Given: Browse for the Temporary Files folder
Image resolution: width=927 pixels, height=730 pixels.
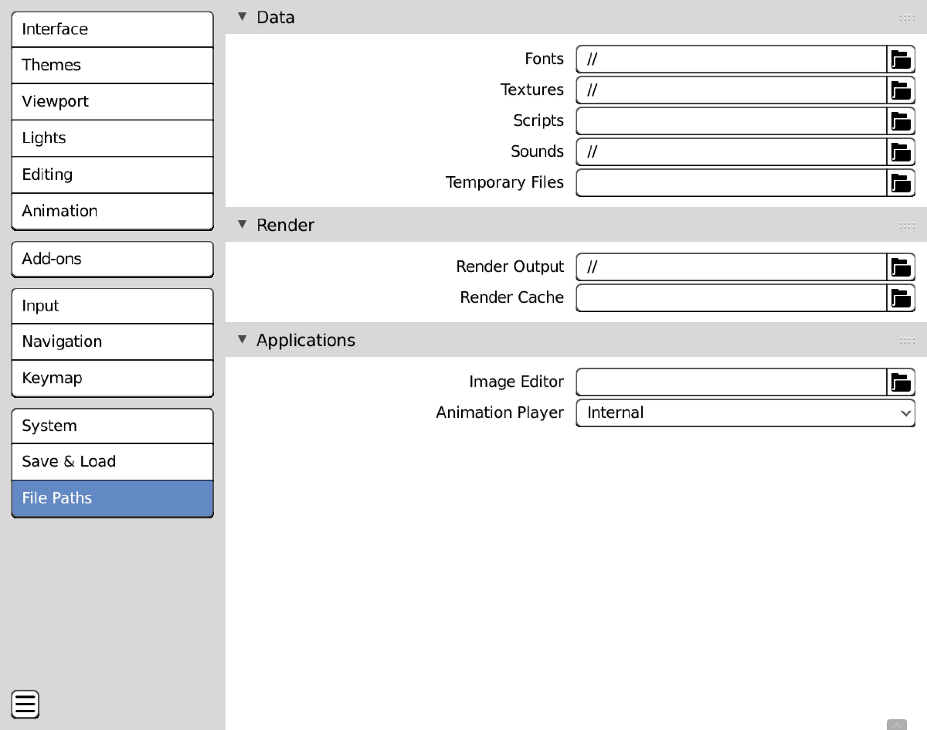Looking at the screenshot, I should click(900, 183).
